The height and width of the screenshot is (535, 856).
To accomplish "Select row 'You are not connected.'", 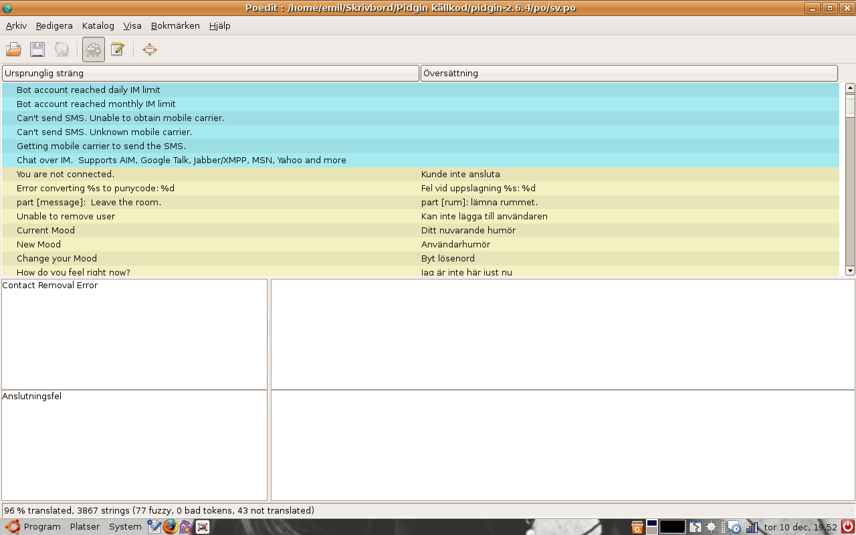I will (x=421, y=174).
